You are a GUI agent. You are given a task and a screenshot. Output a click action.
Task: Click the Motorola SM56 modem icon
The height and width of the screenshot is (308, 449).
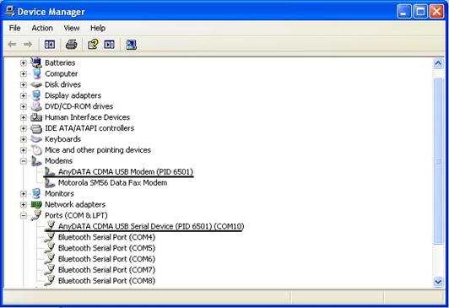(50, 182)
